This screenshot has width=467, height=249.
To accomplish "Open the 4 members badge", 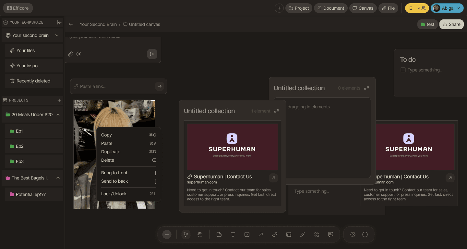I will click(417, 8).
